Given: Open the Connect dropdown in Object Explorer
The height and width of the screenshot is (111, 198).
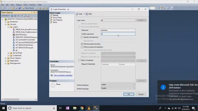Looking at the screenshot, I should point(6,16).
